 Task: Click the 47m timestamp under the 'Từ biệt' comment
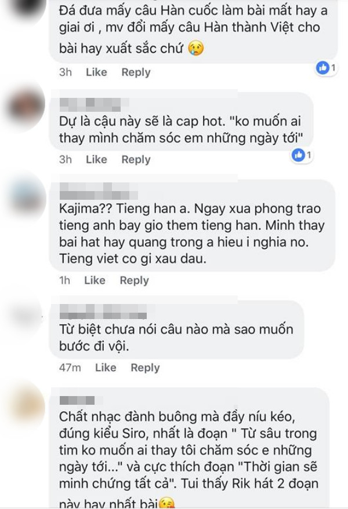pos(70,368)
